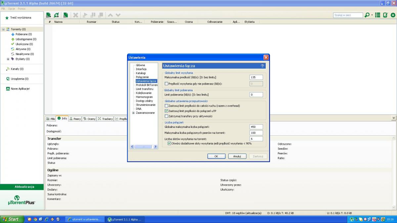Click Liczba slotów wysyłania field showing 6

point(256,139)
